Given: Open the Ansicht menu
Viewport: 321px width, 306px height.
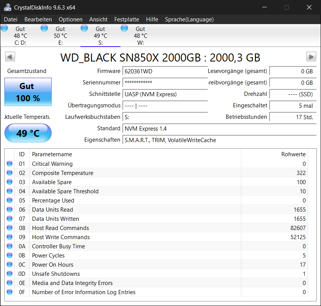Looking at the screenshot, I should (x=98, y=19).
